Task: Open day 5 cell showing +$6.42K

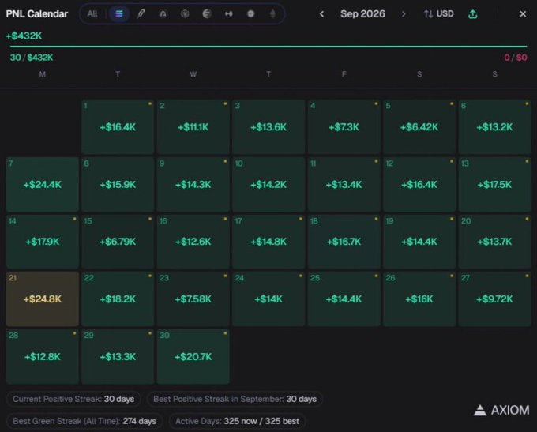Action: pos(419,126)
